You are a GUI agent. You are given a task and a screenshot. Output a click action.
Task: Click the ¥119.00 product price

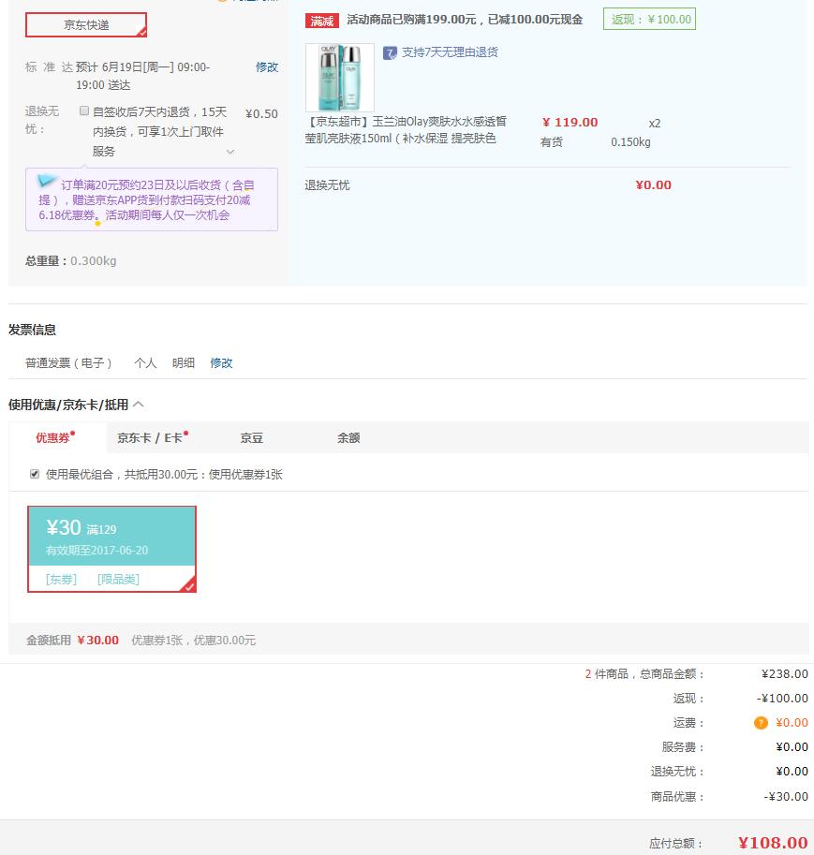click(570, 122)
